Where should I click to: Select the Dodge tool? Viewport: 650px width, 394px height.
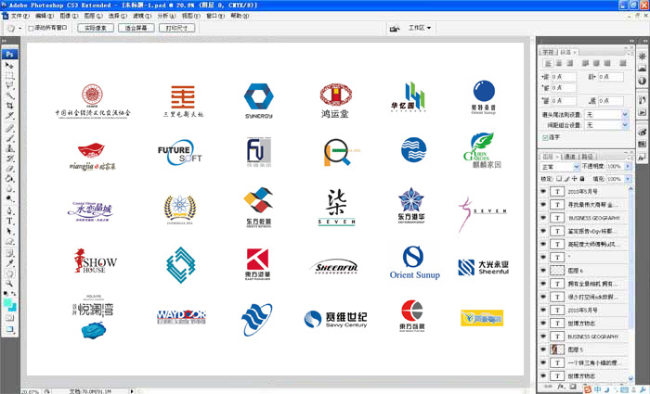click(x=9, y=198)
